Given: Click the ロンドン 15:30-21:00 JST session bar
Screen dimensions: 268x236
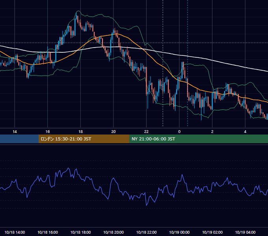Looking at the screenshot, I should 84,139.
